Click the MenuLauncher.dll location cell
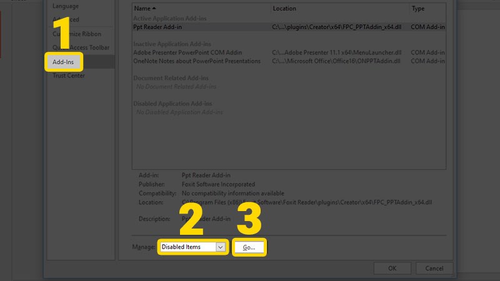This screenshot has height=281, width=500. pyautogui.click(x=337, y=52)
